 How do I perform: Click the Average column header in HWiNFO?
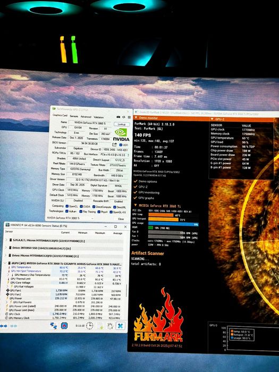click(117, 233)
